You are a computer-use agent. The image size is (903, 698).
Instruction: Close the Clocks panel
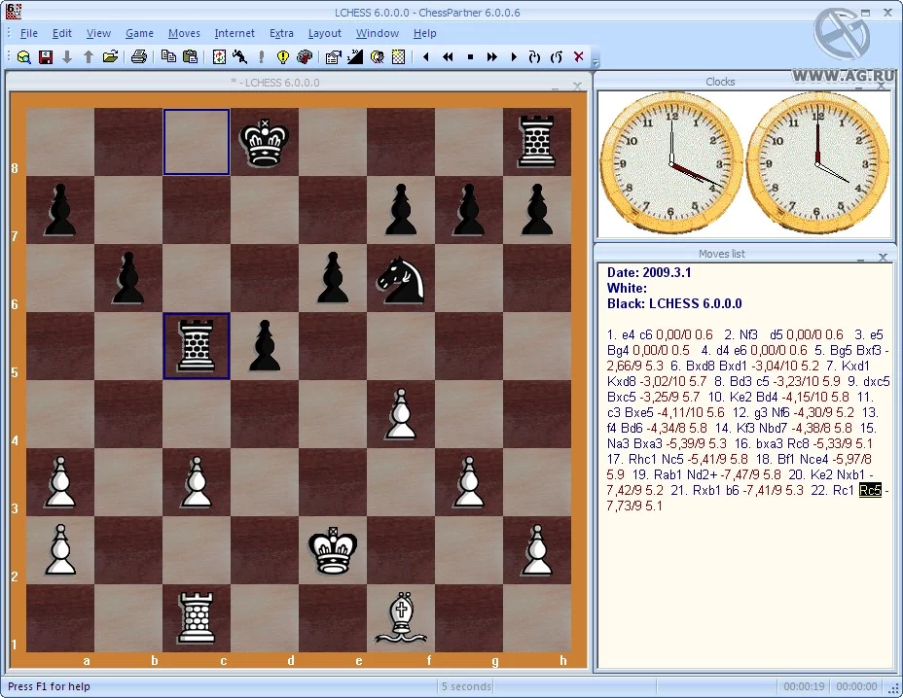click(x=881, y=86)
